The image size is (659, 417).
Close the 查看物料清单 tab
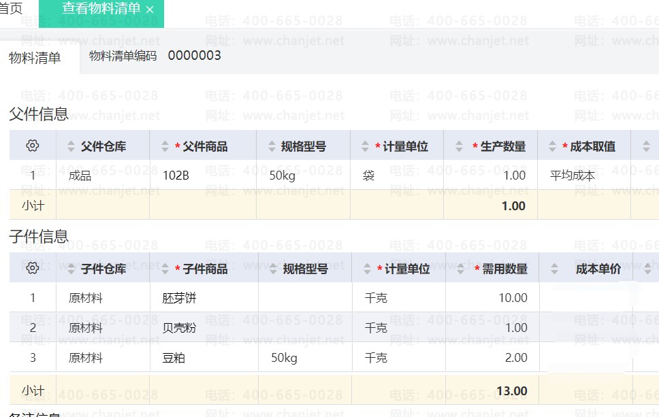click(150, 10)
